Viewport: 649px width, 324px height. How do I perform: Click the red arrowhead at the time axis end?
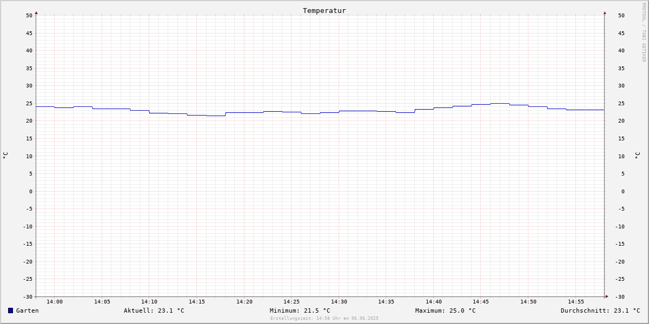point(607,296)
